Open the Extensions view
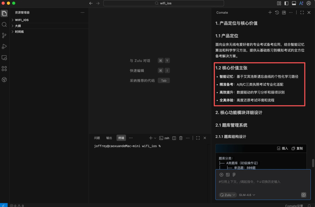 [x=4, y=69]
